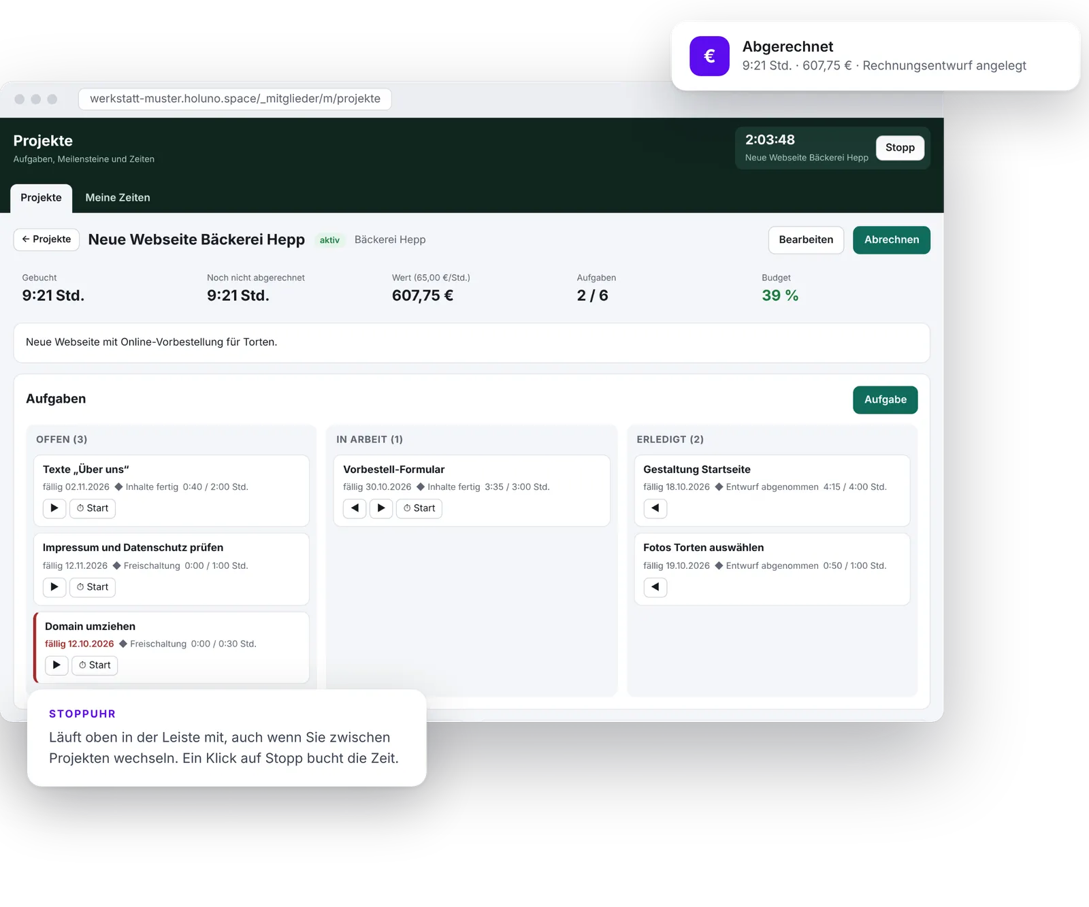This screenshot has width=1089, height=907.
Task: Click the Aufgaben count "2 / 6"
Action: (x=592, y=296)
